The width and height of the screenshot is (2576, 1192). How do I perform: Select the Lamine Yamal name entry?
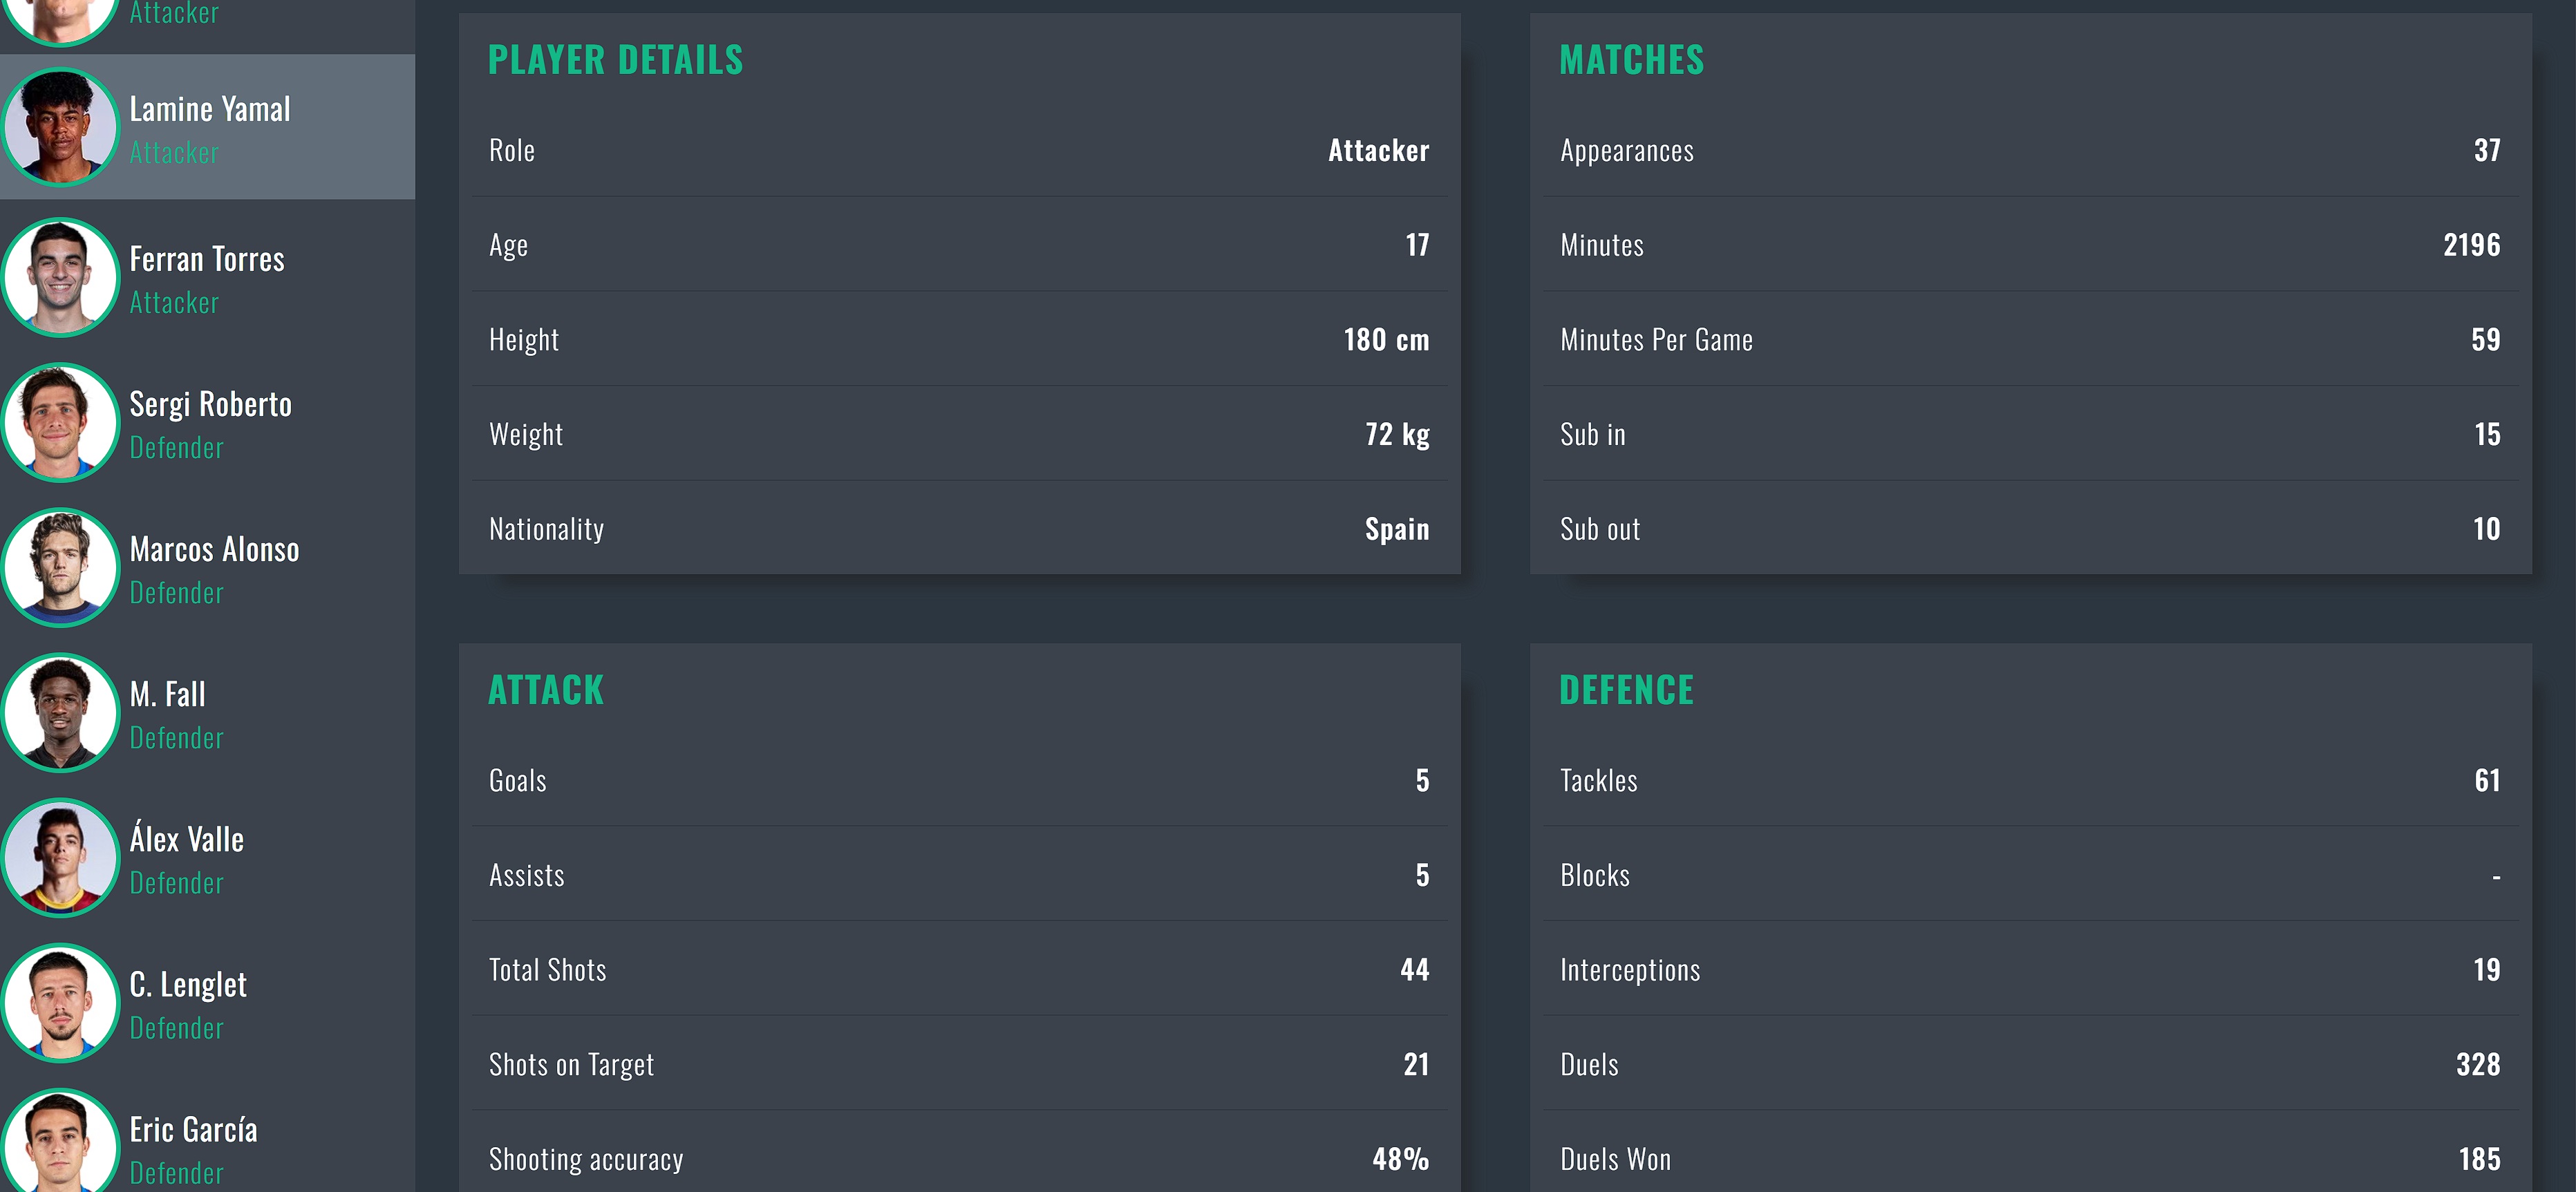pyautogui.click(x=210, y=109)
